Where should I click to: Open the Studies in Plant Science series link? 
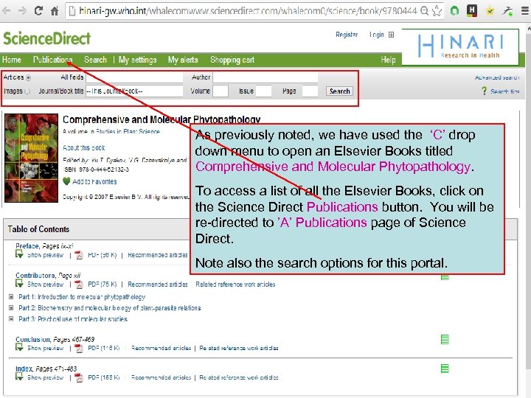[x=128, y=131]
